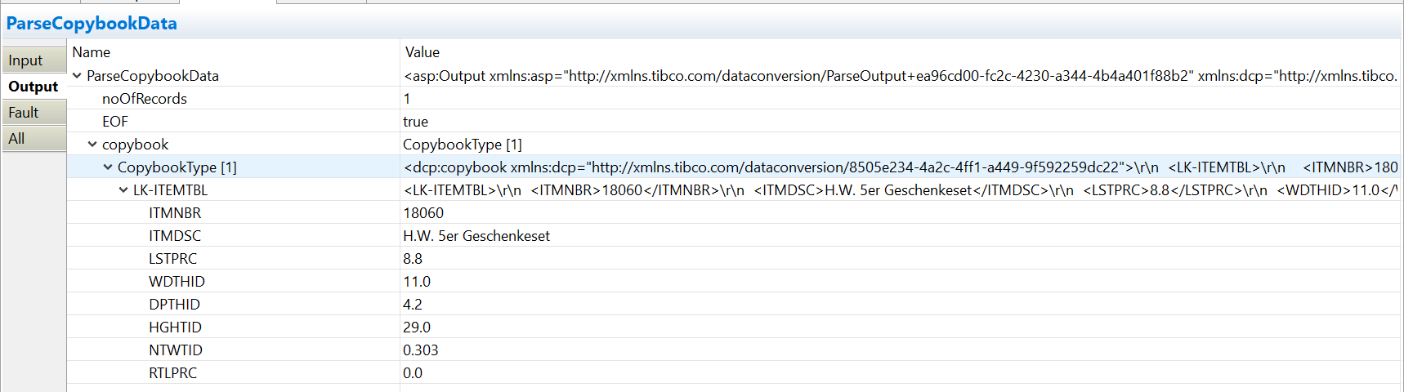This screenshot has width=1404, height=392.
Task: Click the value H.W. 5er Geschenkeset
Action: coord(476,236)
